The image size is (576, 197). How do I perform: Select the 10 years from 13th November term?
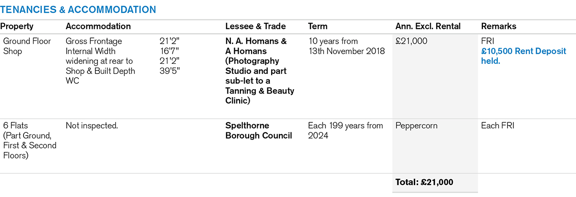(x=346, y=46)
